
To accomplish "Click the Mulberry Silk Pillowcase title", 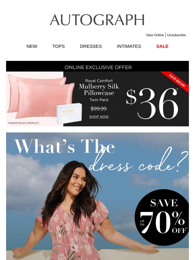I will [99, 90].
